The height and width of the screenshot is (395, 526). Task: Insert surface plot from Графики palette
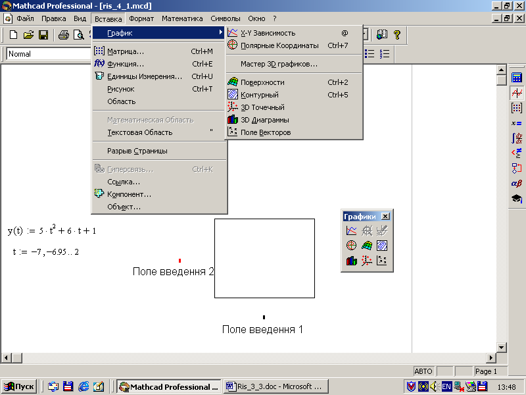(x=367, y=245)
